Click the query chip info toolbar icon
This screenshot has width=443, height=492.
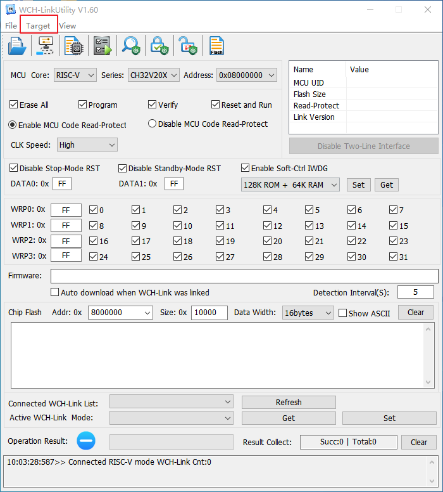(x=46, y=46)
